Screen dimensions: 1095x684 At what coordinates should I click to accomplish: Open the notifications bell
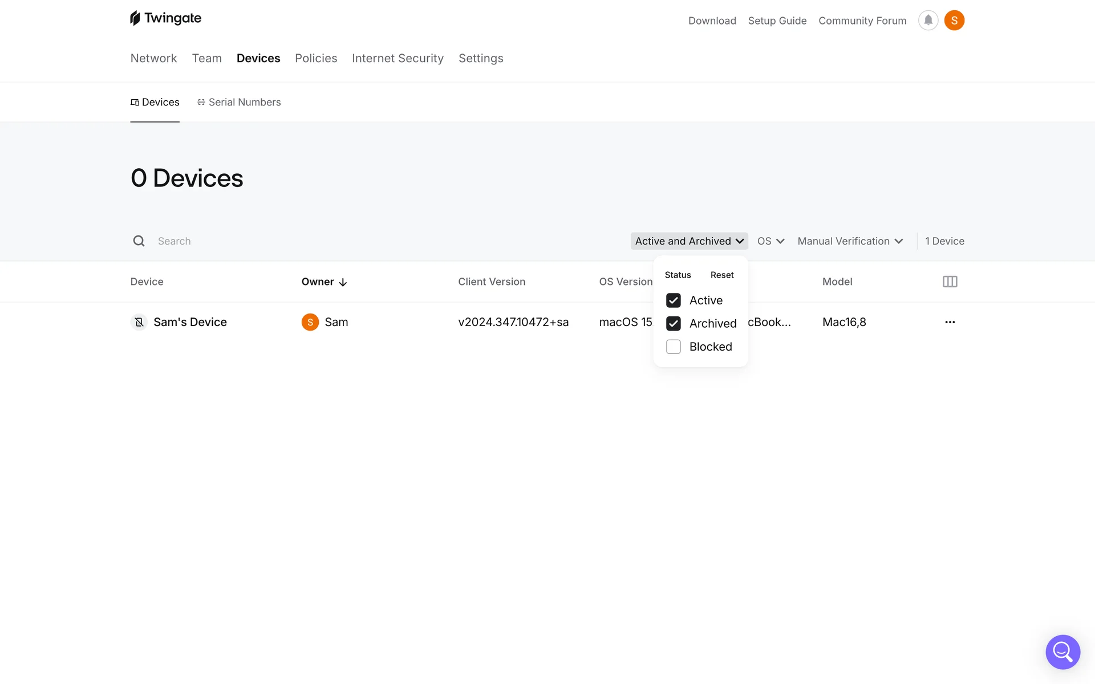[x=928, y=21]
